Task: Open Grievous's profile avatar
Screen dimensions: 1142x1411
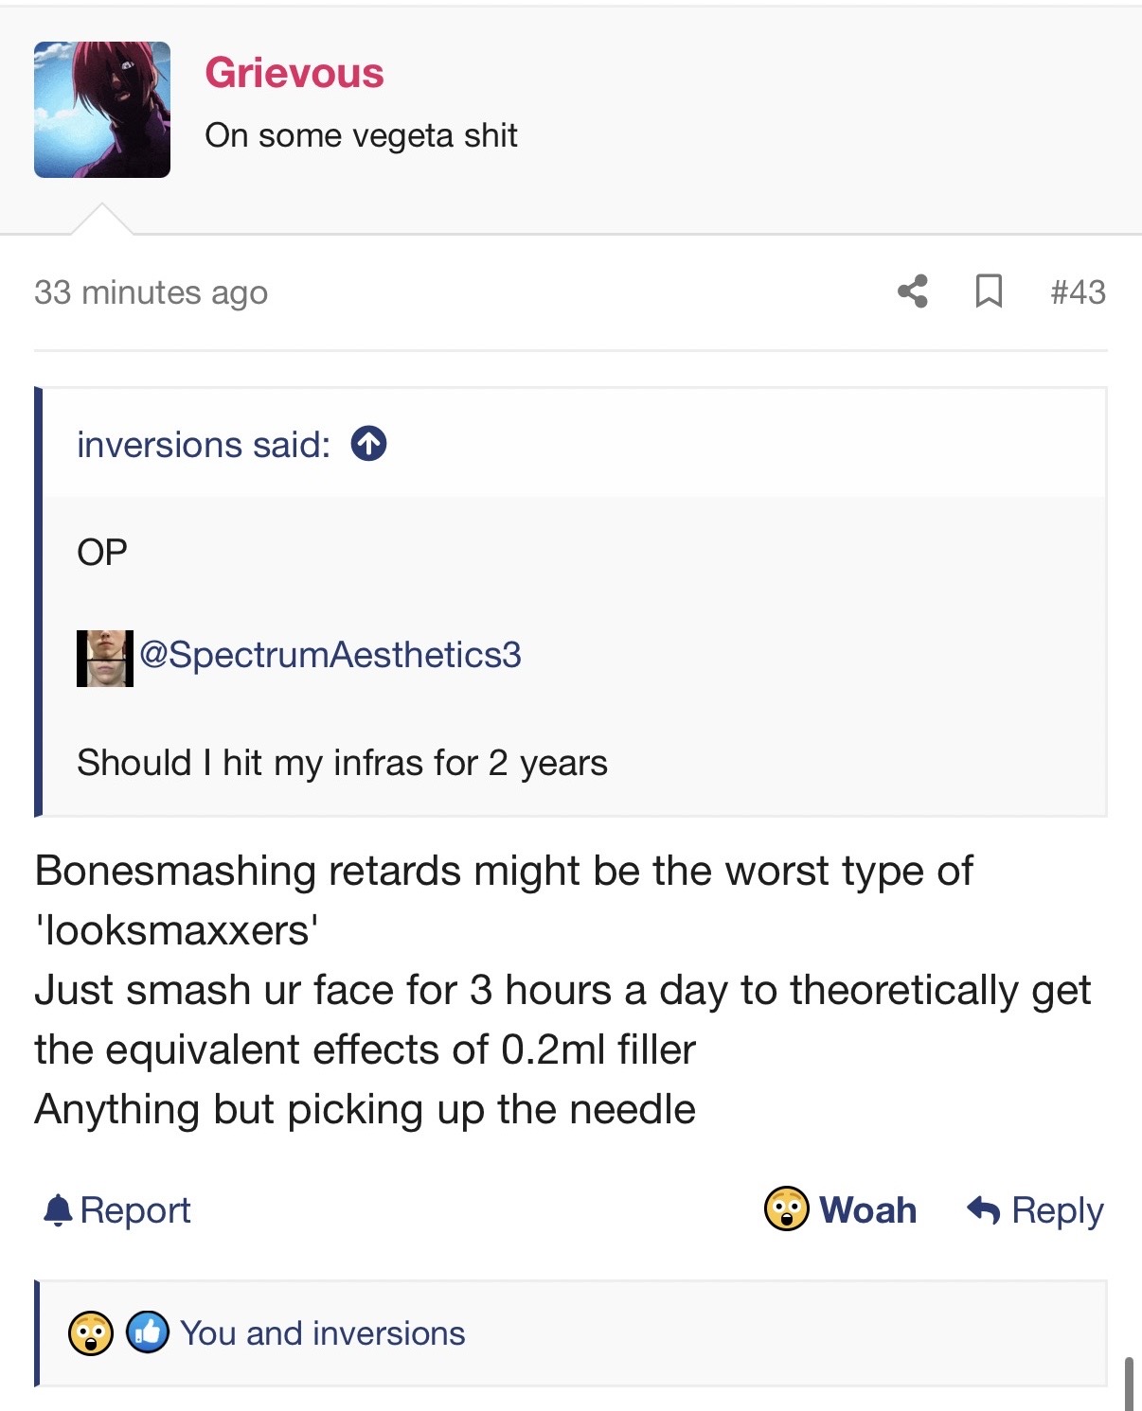Action: click(102, 110)
